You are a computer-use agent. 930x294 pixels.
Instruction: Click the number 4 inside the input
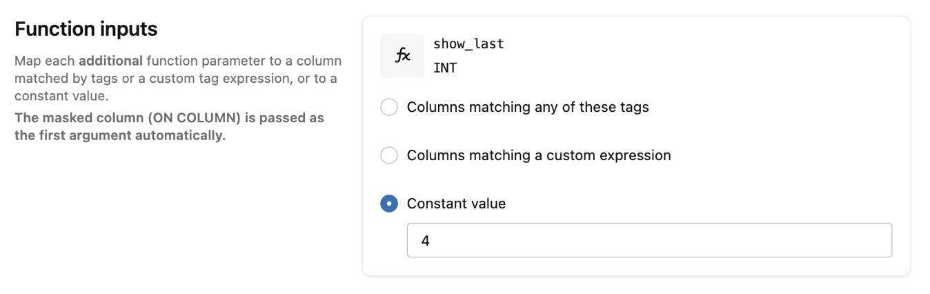[426, 241]
